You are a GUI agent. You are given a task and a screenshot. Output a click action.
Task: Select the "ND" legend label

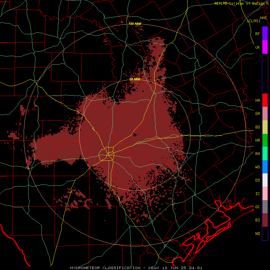pos(257,234)
